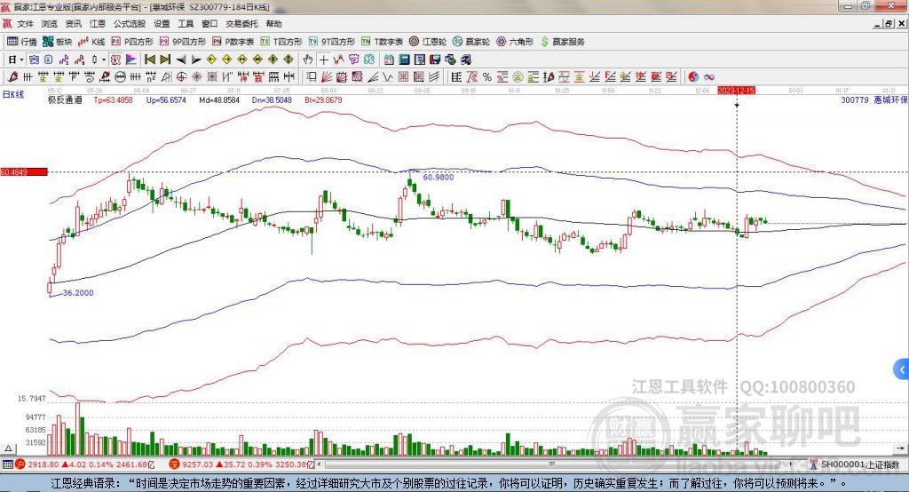Click the 300779 惠城环保 stock label
The height and width of the screenshot is (492, 909).
tap(873, 99)
